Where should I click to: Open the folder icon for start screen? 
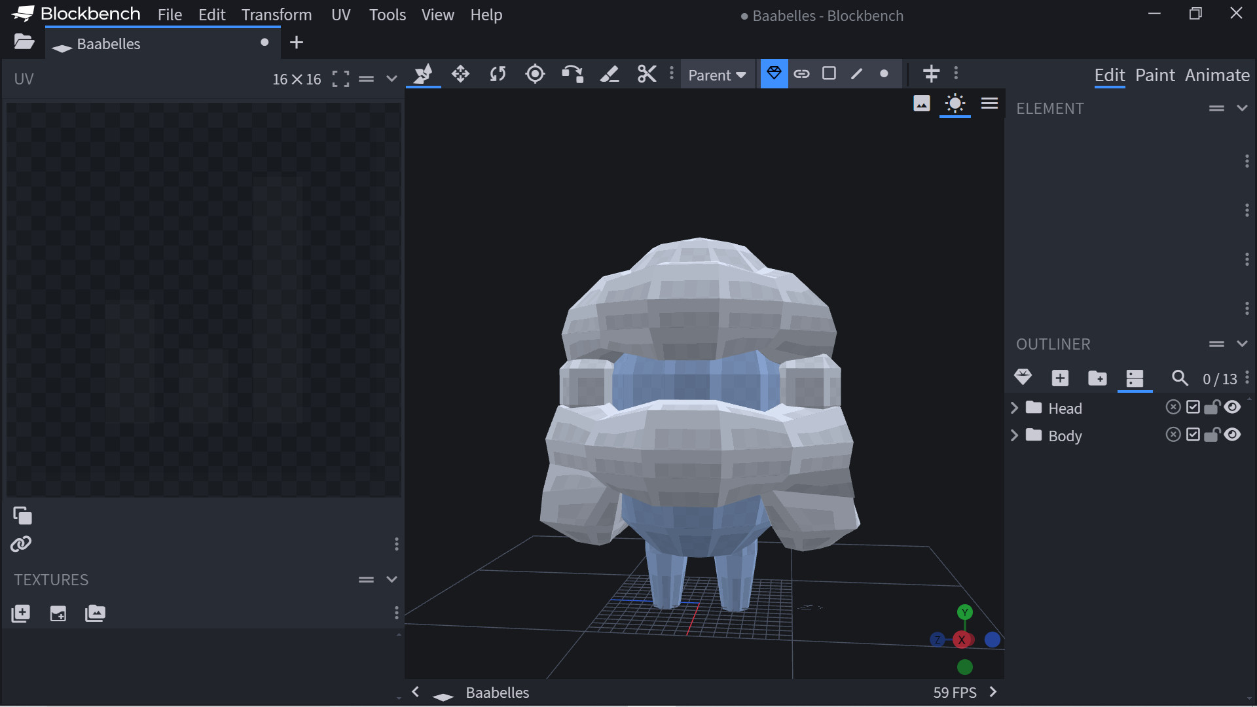pyautogui.click(x=24, y=43)
